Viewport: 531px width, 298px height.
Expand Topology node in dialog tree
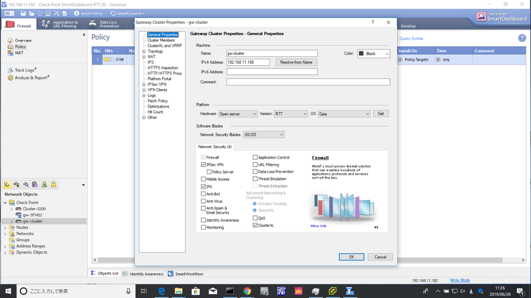coord(144,51)
